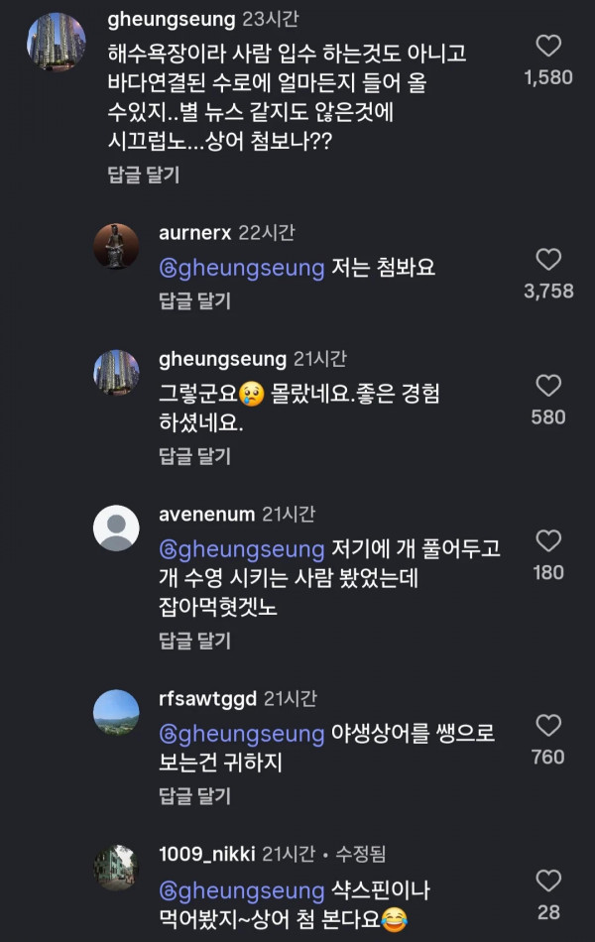Viewport: 595px width, 942px height.
Task: Like avenenum's comment with 180 likes
Action: [x=548, y=540]
